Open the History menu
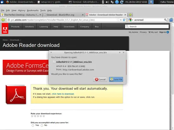The width and height of the screenshot is (174, 130). (22, 10)
